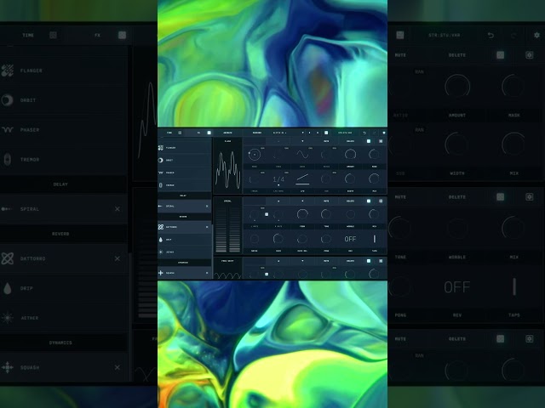Move Spiral module down with its arrow
The image size is (545, 408).
click(302, 201)
